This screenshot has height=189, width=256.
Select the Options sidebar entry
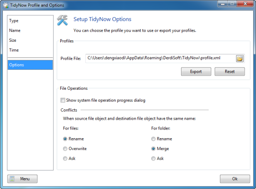click(30, 65)
